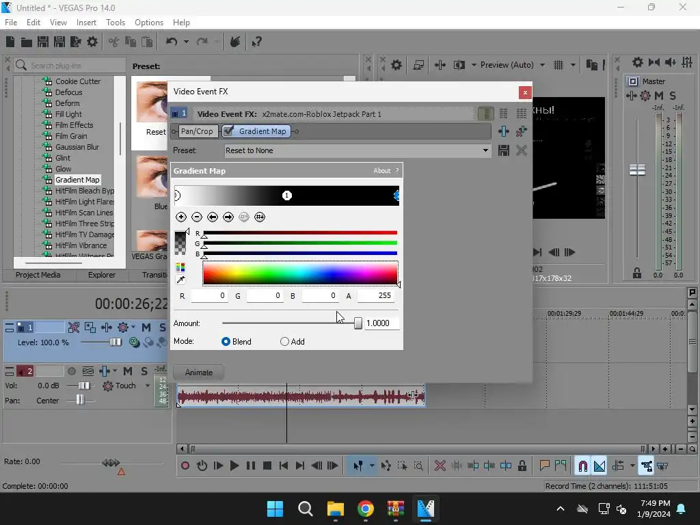Pick the eyedropper color tool
This screenshot has height=525, width=700.
click(180, 280)
